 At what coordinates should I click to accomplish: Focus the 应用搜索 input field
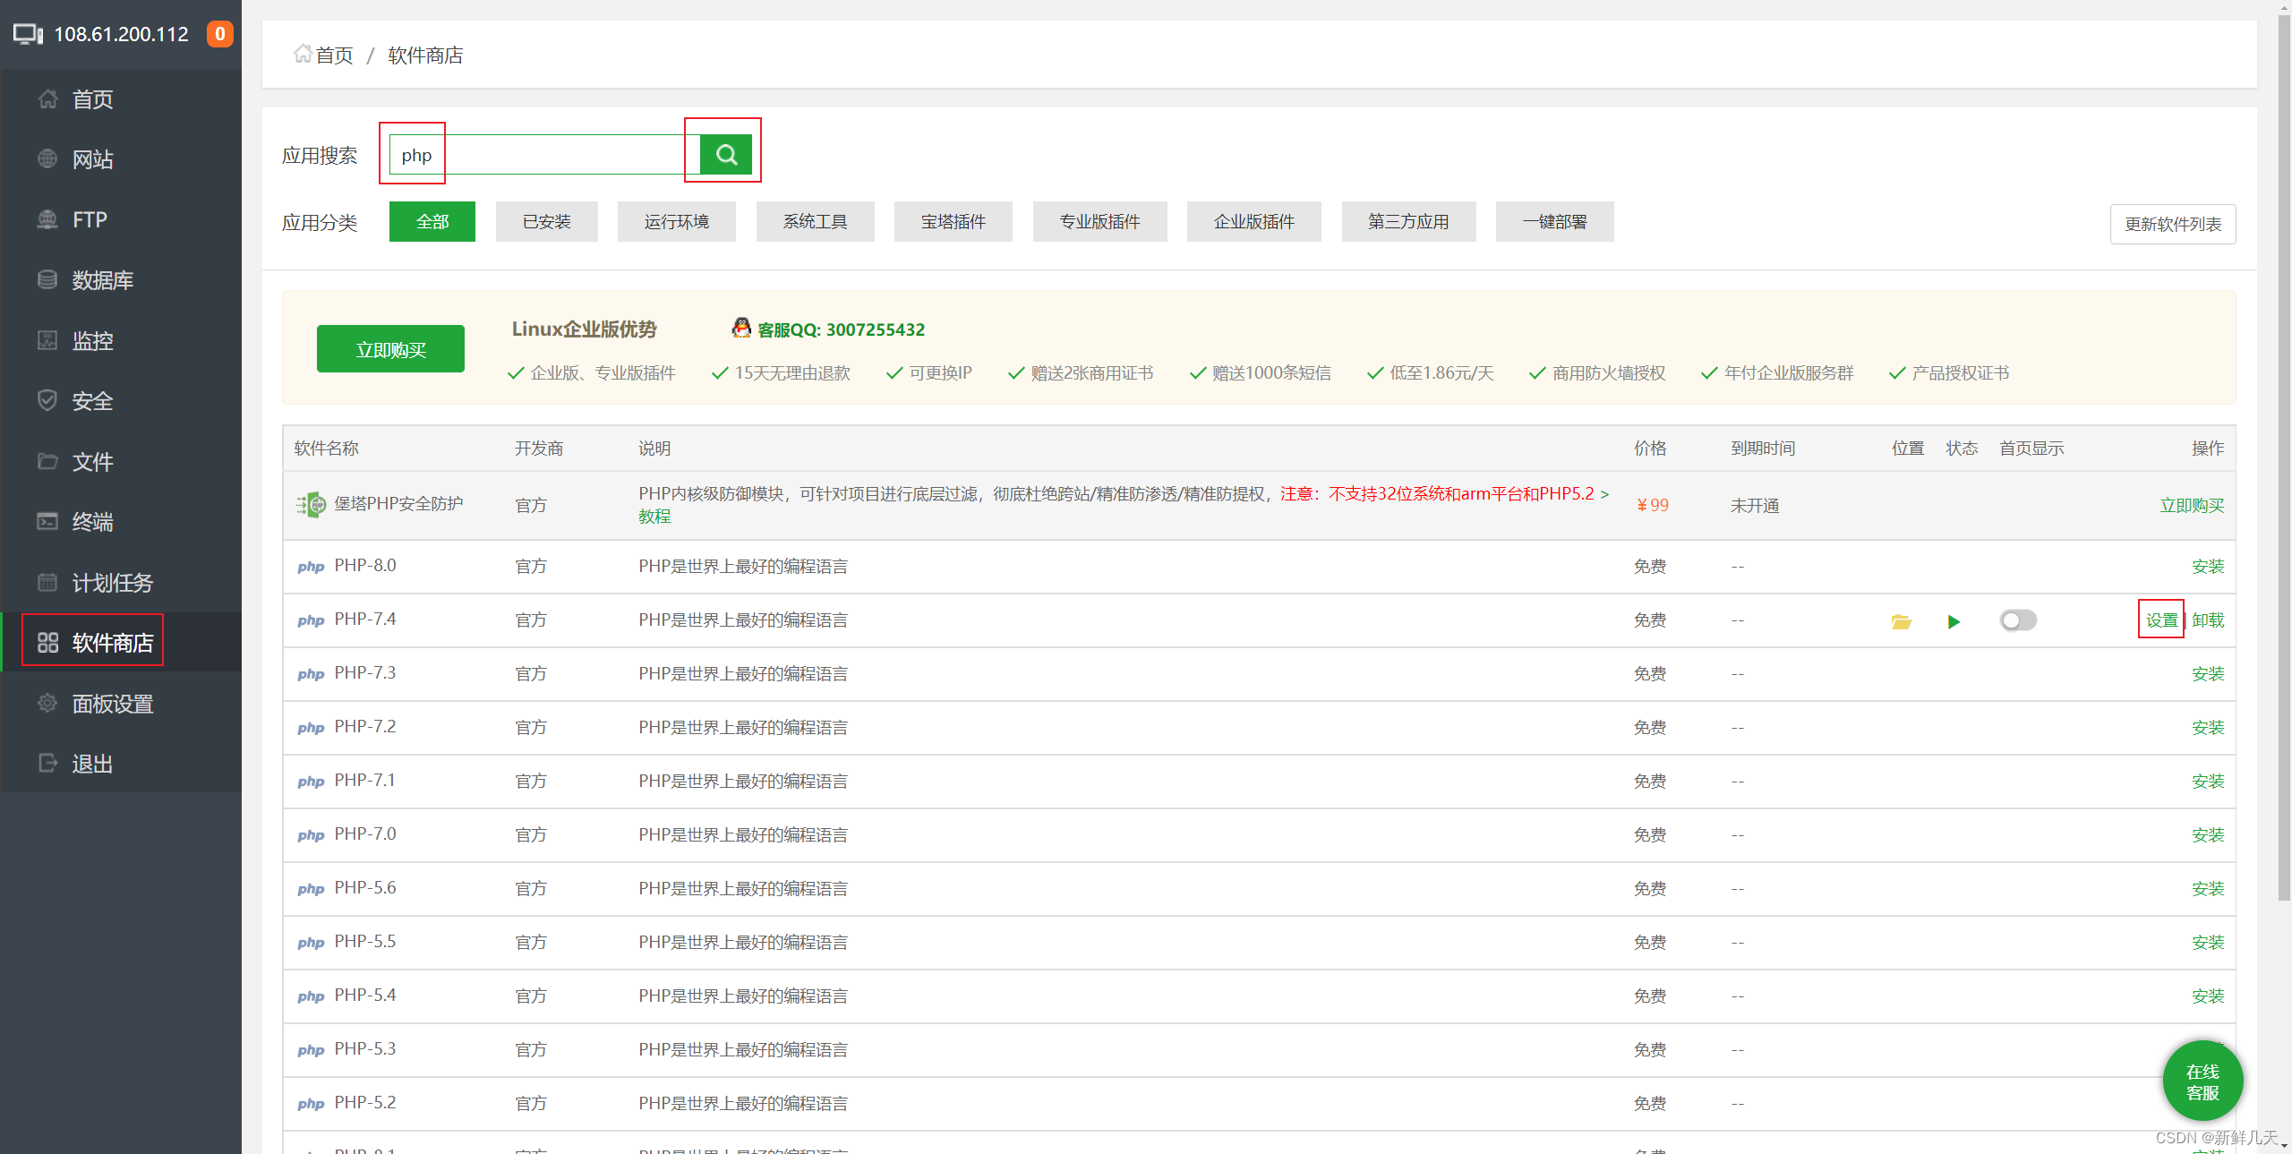click(x=544, y=155)
